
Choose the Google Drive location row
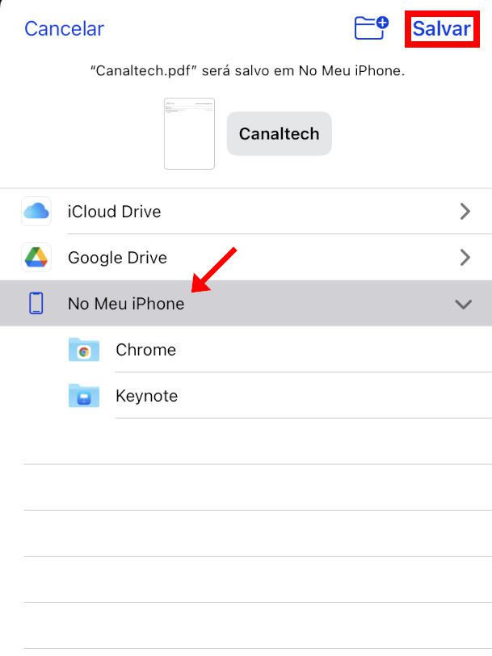coord(246,257)
